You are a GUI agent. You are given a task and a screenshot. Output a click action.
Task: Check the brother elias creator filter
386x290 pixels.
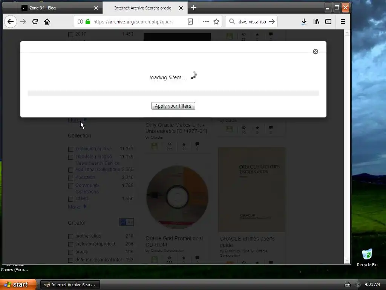tap(70, 236)
